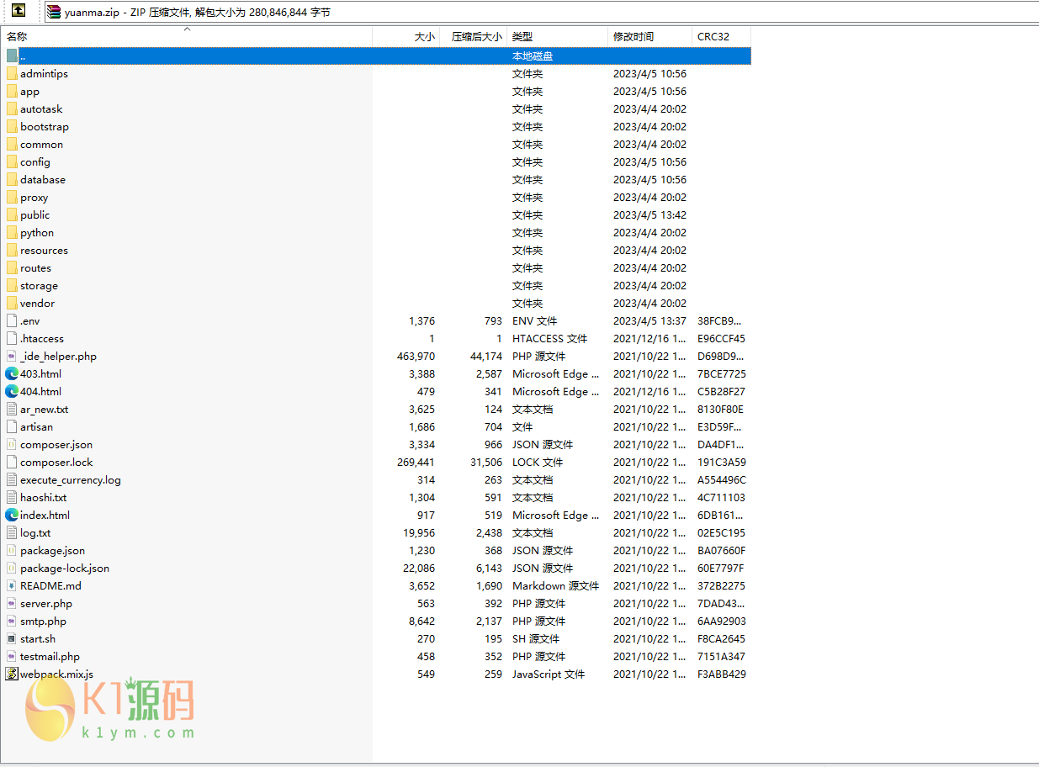
Task: Sort by the 大小 column header
Action: point(425,37)
